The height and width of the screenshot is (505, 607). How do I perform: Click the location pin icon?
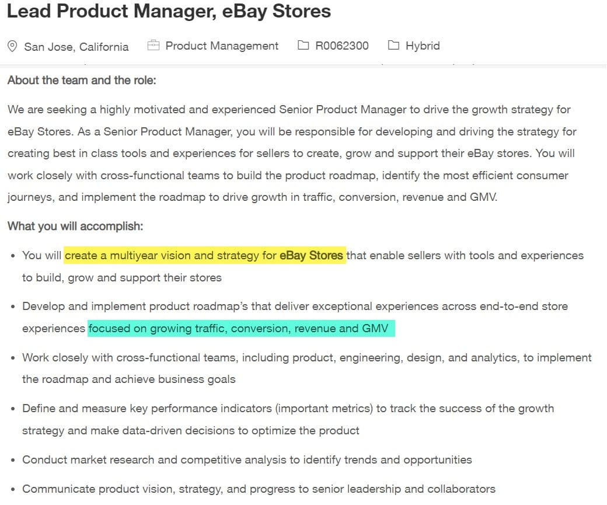pyautogui.click(x=12, y=46)
